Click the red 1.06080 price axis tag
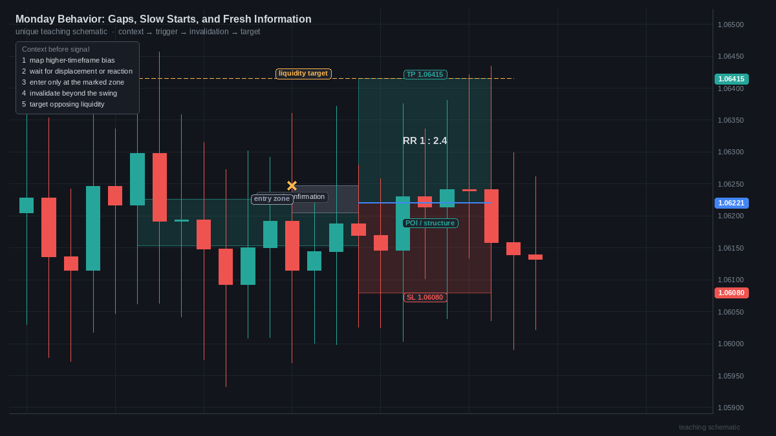This screenshot has width=776, height=436. pyautogui.click(x=731, y=293)
